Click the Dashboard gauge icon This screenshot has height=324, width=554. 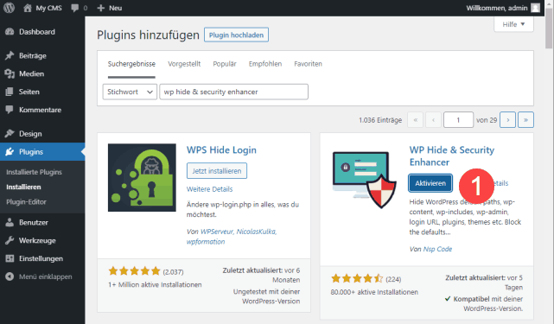pyautogui.click(x=10, y=32)
